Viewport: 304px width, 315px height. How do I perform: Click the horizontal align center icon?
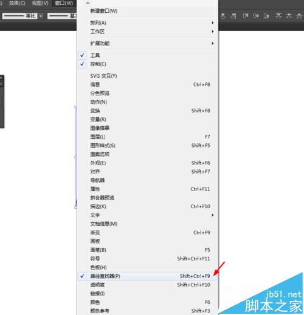(223, 16)
